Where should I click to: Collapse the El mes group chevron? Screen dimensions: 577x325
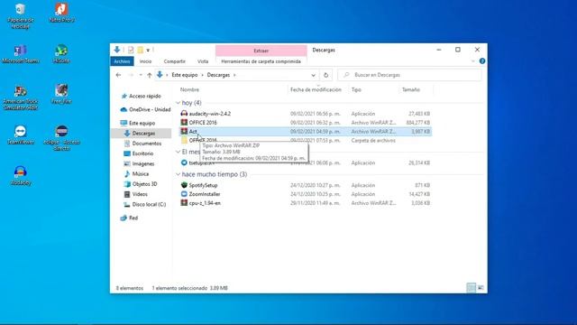coord(179,152)
